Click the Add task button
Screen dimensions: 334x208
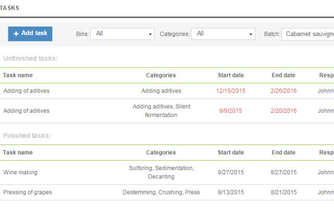point(30,34)
